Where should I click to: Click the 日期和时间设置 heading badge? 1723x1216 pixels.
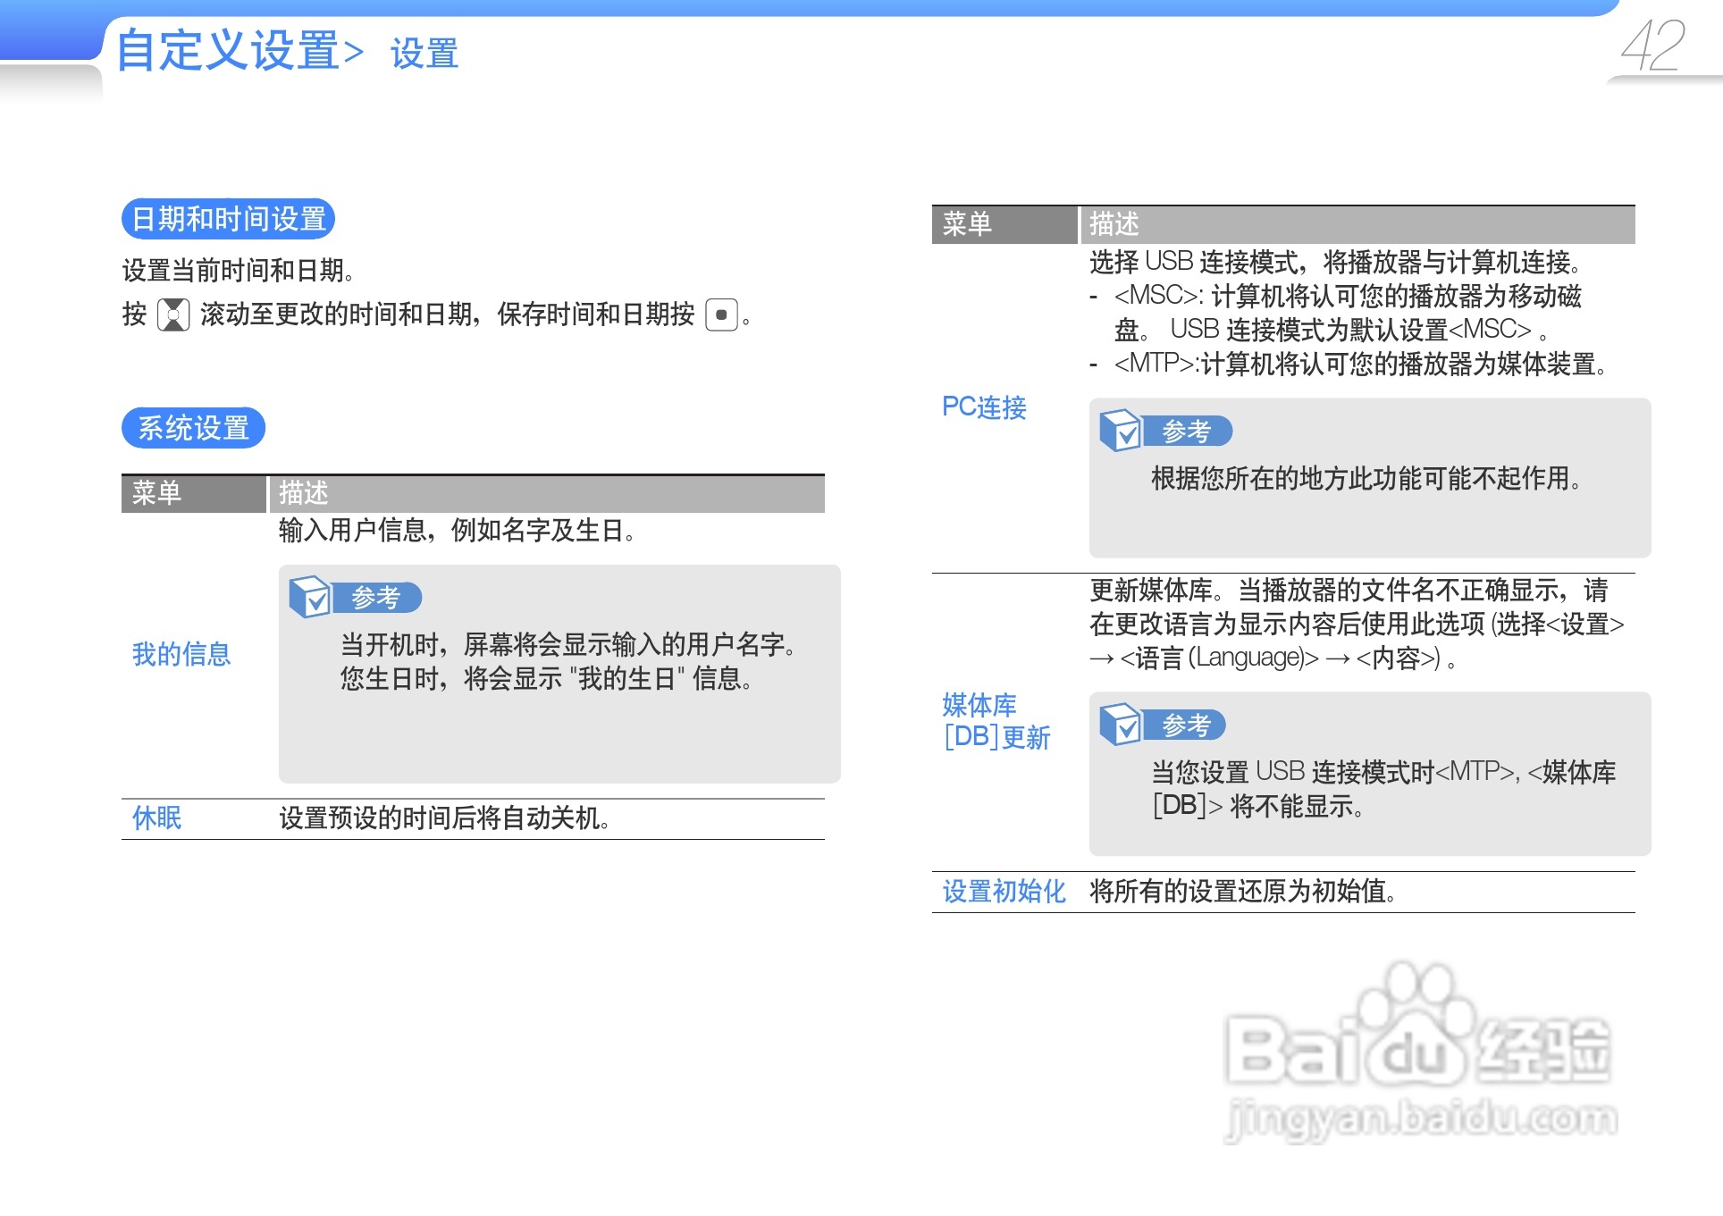tap(229, 219)
